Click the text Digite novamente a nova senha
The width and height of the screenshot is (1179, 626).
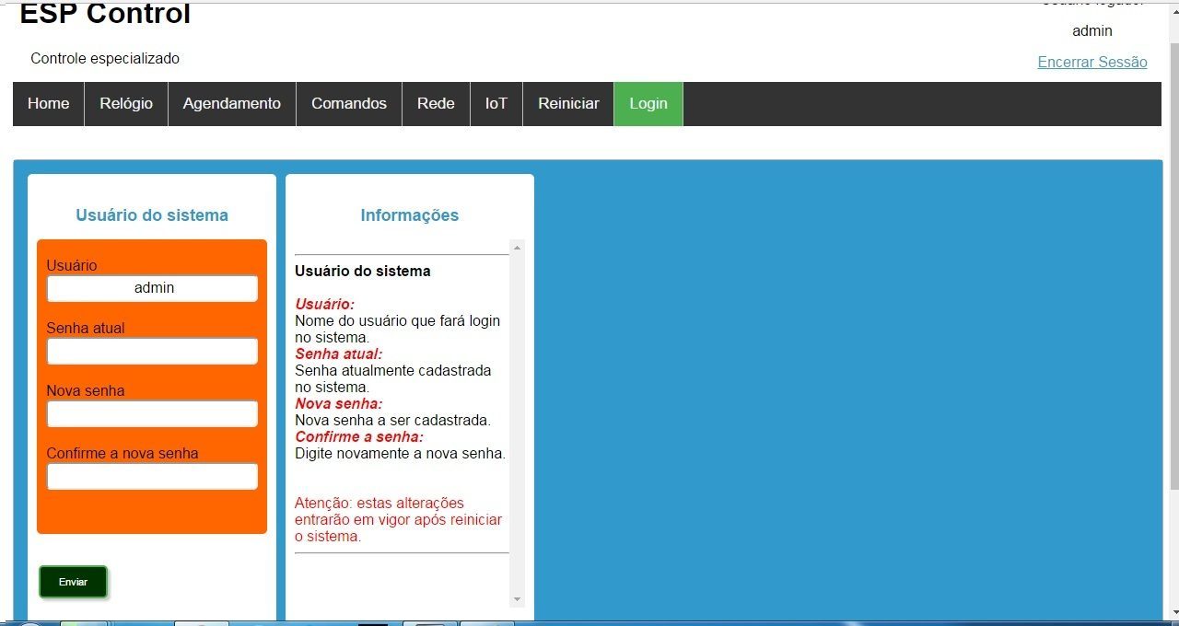click(x=400, y=453)
